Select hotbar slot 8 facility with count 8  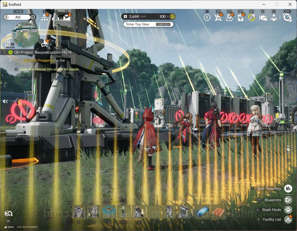pos(184,212)
